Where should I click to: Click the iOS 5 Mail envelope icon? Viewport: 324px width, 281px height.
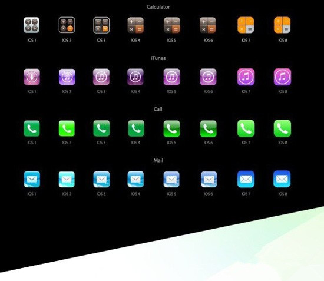(x=171, y=179)
